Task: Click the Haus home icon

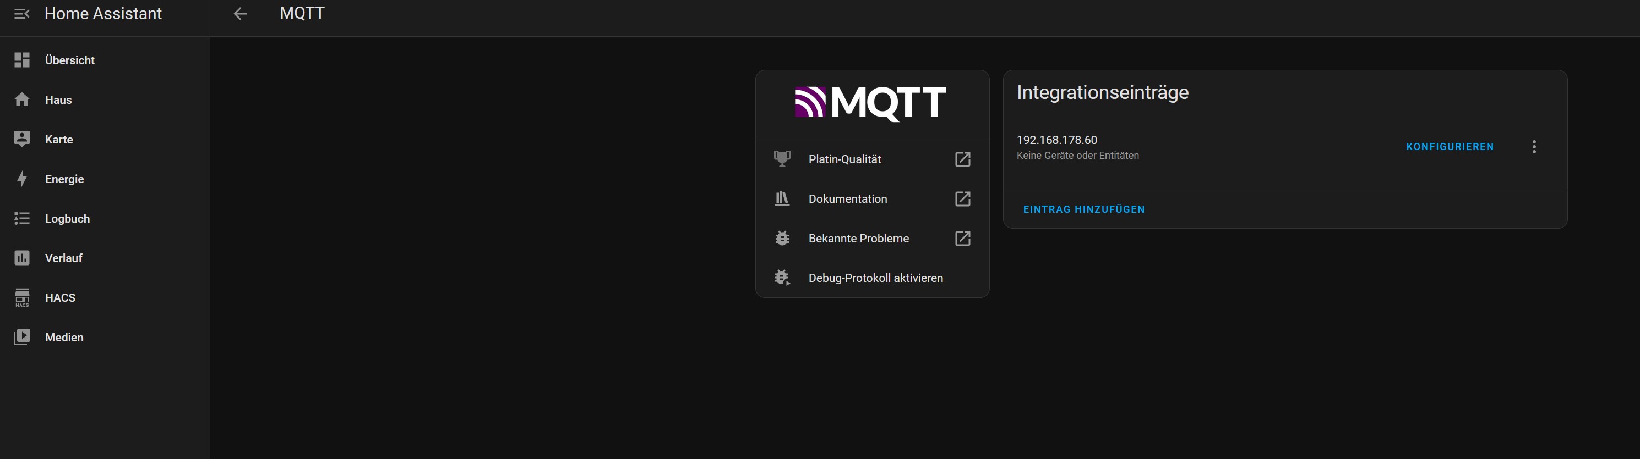Action: click(x=22, y=100)
